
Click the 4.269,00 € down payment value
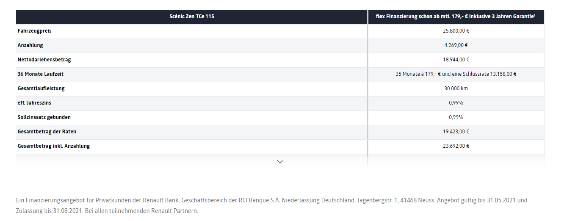(x=456, y=45)
